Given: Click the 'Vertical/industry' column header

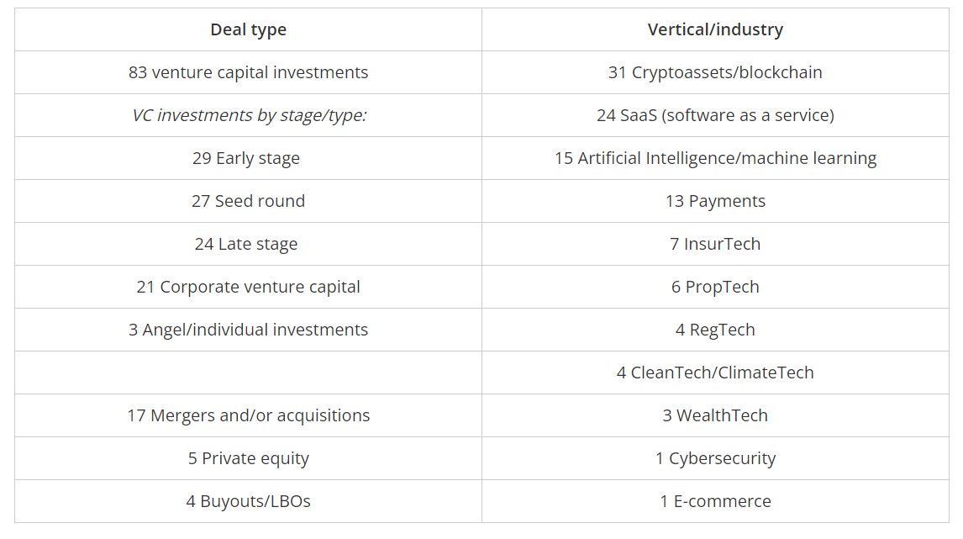Looking at the screenshot, I should coord(715,29).
